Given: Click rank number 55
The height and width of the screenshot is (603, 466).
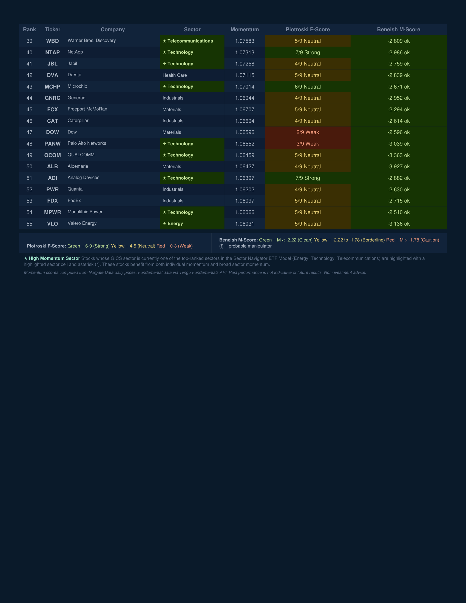Looking at the screenshot, I should (x=29, y=224).
